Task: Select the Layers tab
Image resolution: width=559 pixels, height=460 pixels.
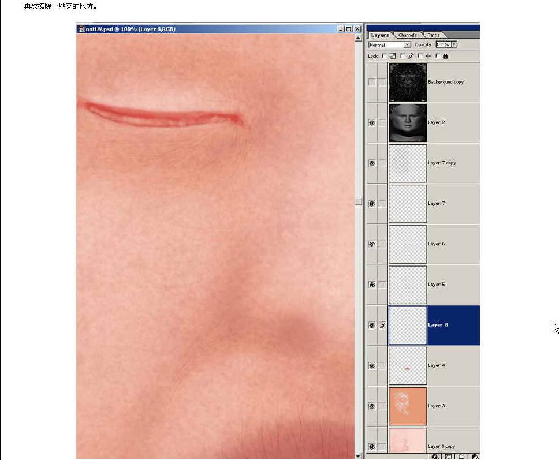Action: click(x=379, y=35)
